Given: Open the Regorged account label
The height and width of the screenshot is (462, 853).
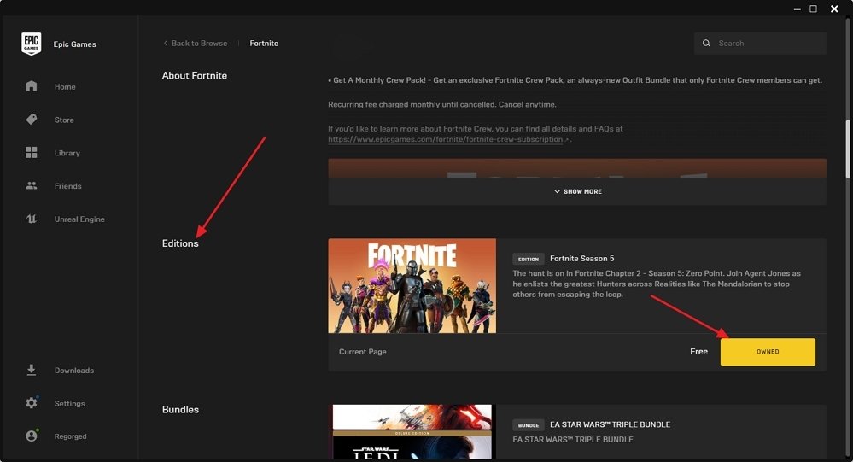Looking at the screenshot, I should click(70, 436).
